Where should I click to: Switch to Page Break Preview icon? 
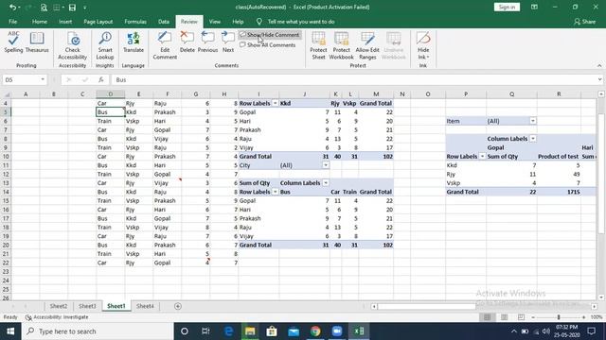pos(521,317)
